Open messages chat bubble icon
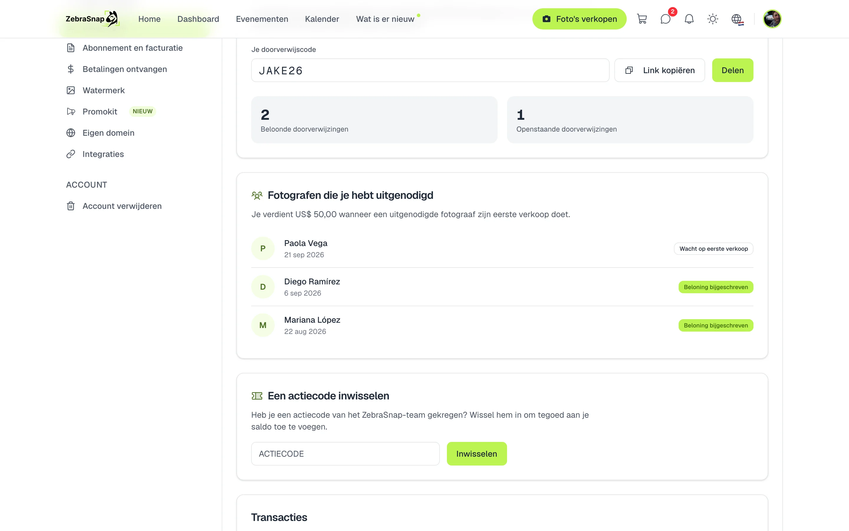This screenshot has height=531, width=849. coord(666,19)
